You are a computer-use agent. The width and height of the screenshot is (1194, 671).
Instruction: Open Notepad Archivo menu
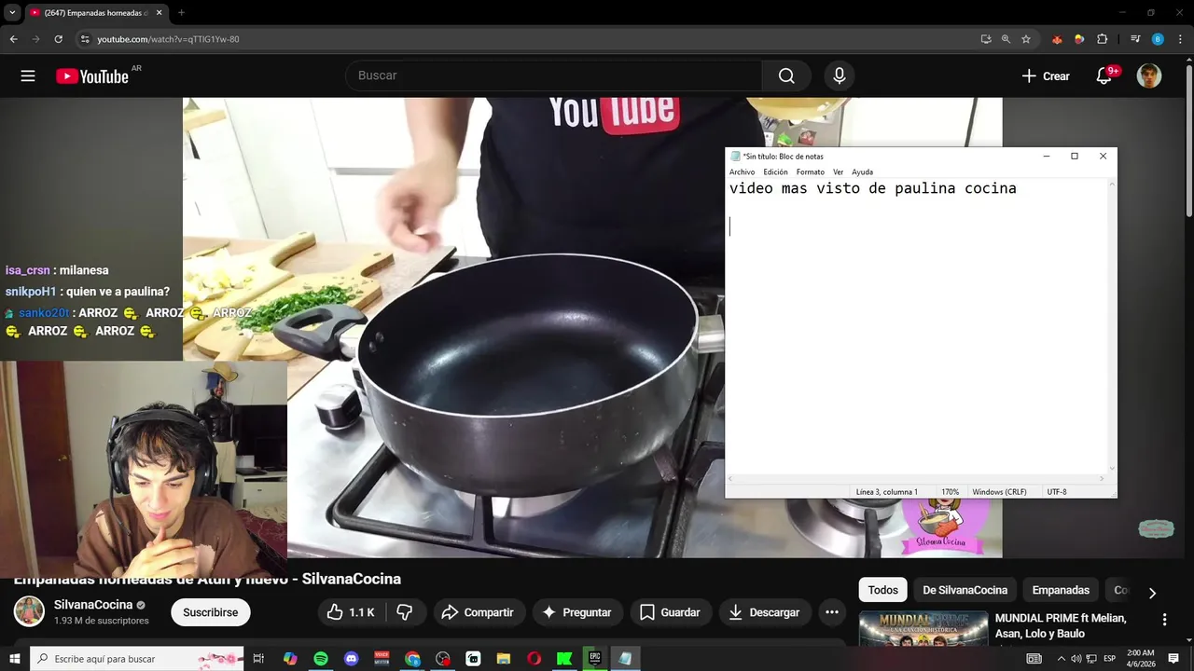pyautogui.click(x=742, y=172)
